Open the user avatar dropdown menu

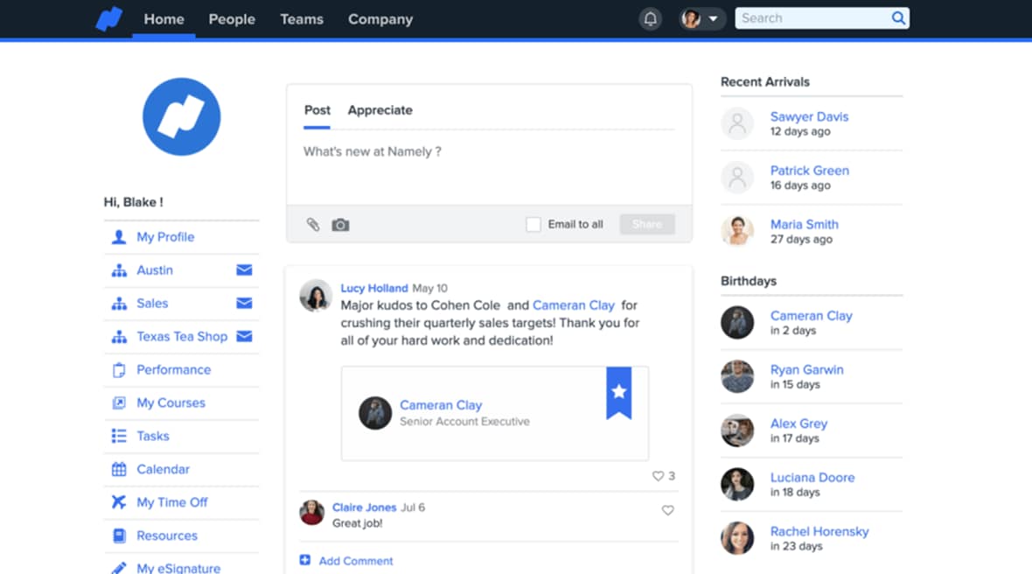702,18
